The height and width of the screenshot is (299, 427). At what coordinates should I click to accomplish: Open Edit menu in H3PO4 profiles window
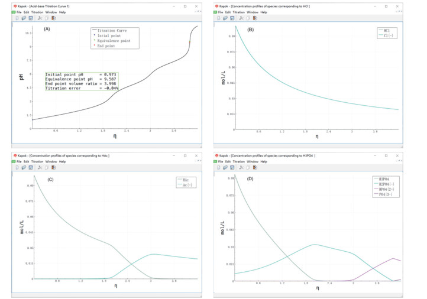pos(228,161)
